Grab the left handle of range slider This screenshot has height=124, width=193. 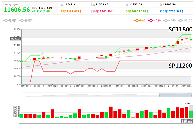(159, 95)
